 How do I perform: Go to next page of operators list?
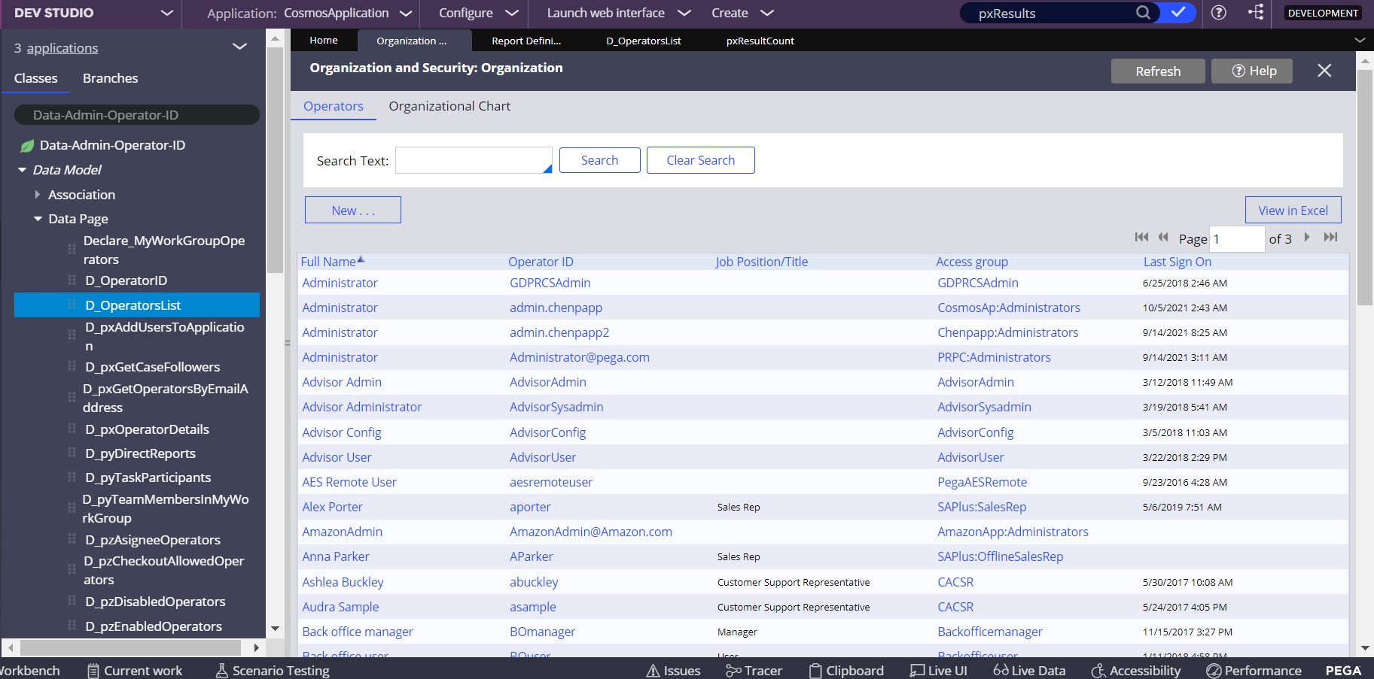pyautogui.click(x=1307, y=238)
